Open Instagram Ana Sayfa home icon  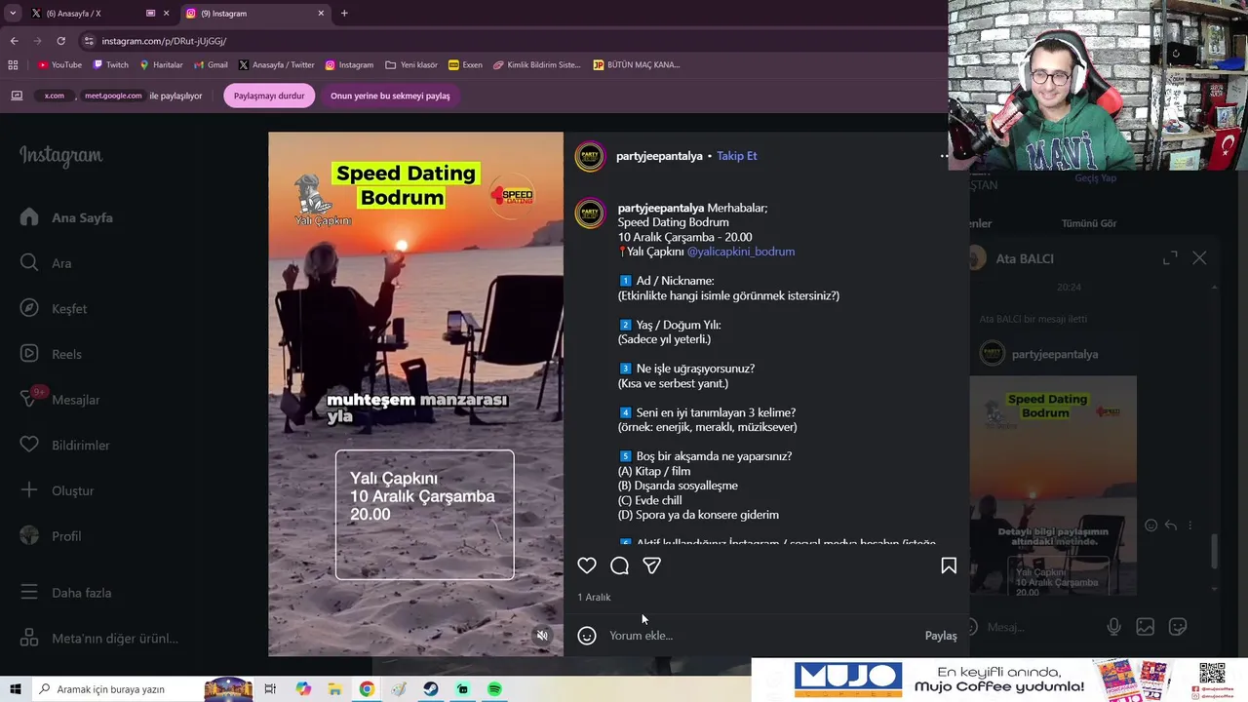click(29, 217)
